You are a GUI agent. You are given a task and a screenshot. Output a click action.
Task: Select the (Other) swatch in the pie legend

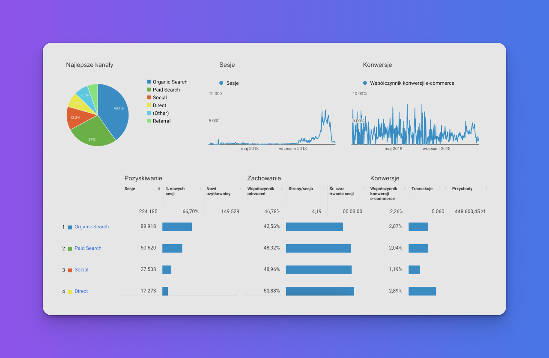pos(149,113)
